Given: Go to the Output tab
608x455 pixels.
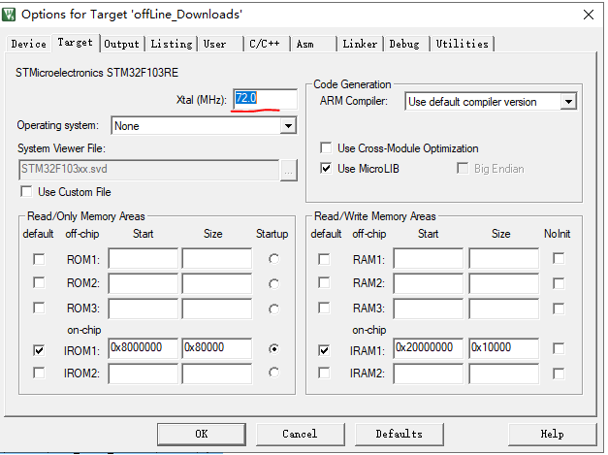Looking at the screenshot, I should (122, 44).
